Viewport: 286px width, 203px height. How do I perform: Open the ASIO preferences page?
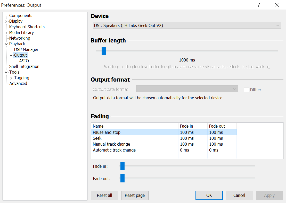tap(24, 60)
